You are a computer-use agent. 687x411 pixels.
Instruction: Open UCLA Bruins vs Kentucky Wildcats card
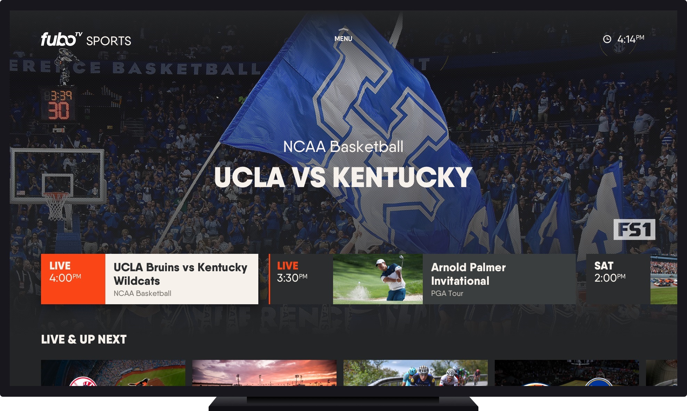tap(149, 279)
